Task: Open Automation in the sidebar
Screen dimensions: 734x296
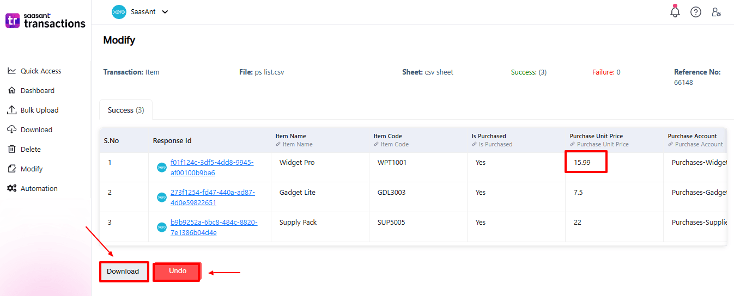Action: [x=39, y=188]
